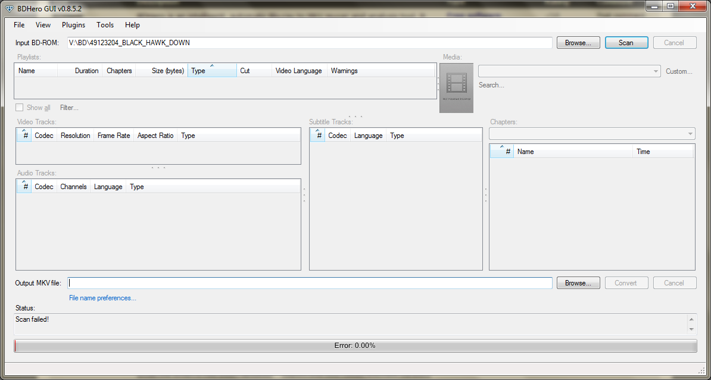Focus the Output MKV file text field
This screenshot has width=711, height=380.
[x=310, y=283]
